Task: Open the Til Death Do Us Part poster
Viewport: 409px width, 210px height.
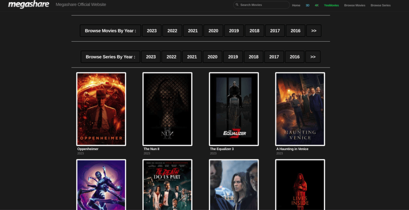Action: tap(167, 184)
